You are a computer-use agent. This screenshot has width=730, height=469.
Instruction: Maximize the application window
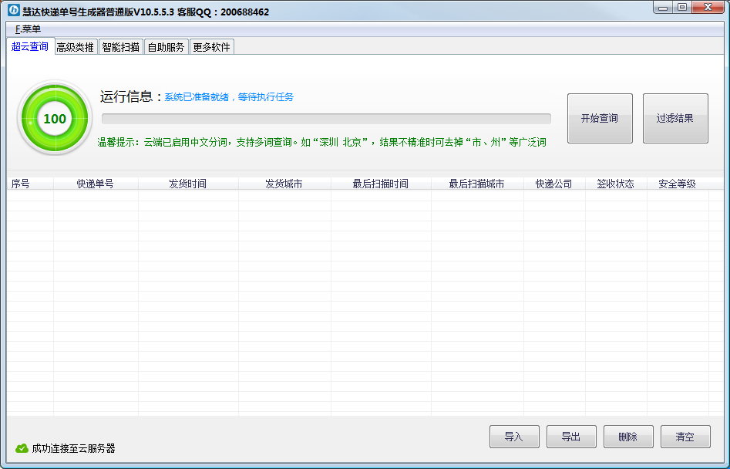click(x=682, y=8)
